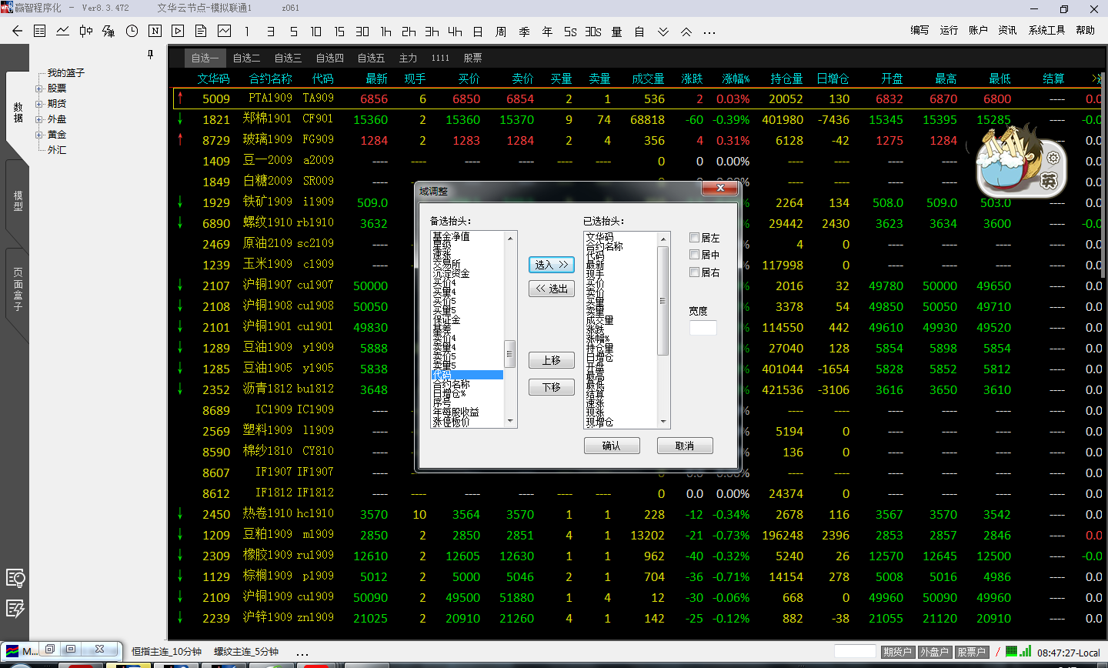Click the 选入 >> button
This screenshot has width=1108, height=668.
(552, 265)
